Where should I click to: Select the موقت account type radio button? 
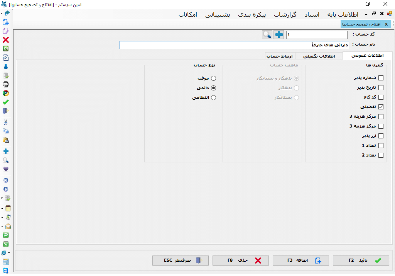(213, 78)
